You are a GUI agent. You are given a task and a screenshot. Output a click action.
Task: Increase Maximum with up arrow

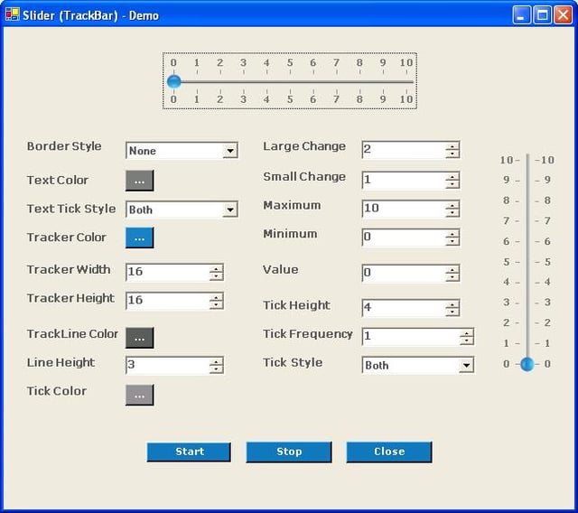[452, 205]
